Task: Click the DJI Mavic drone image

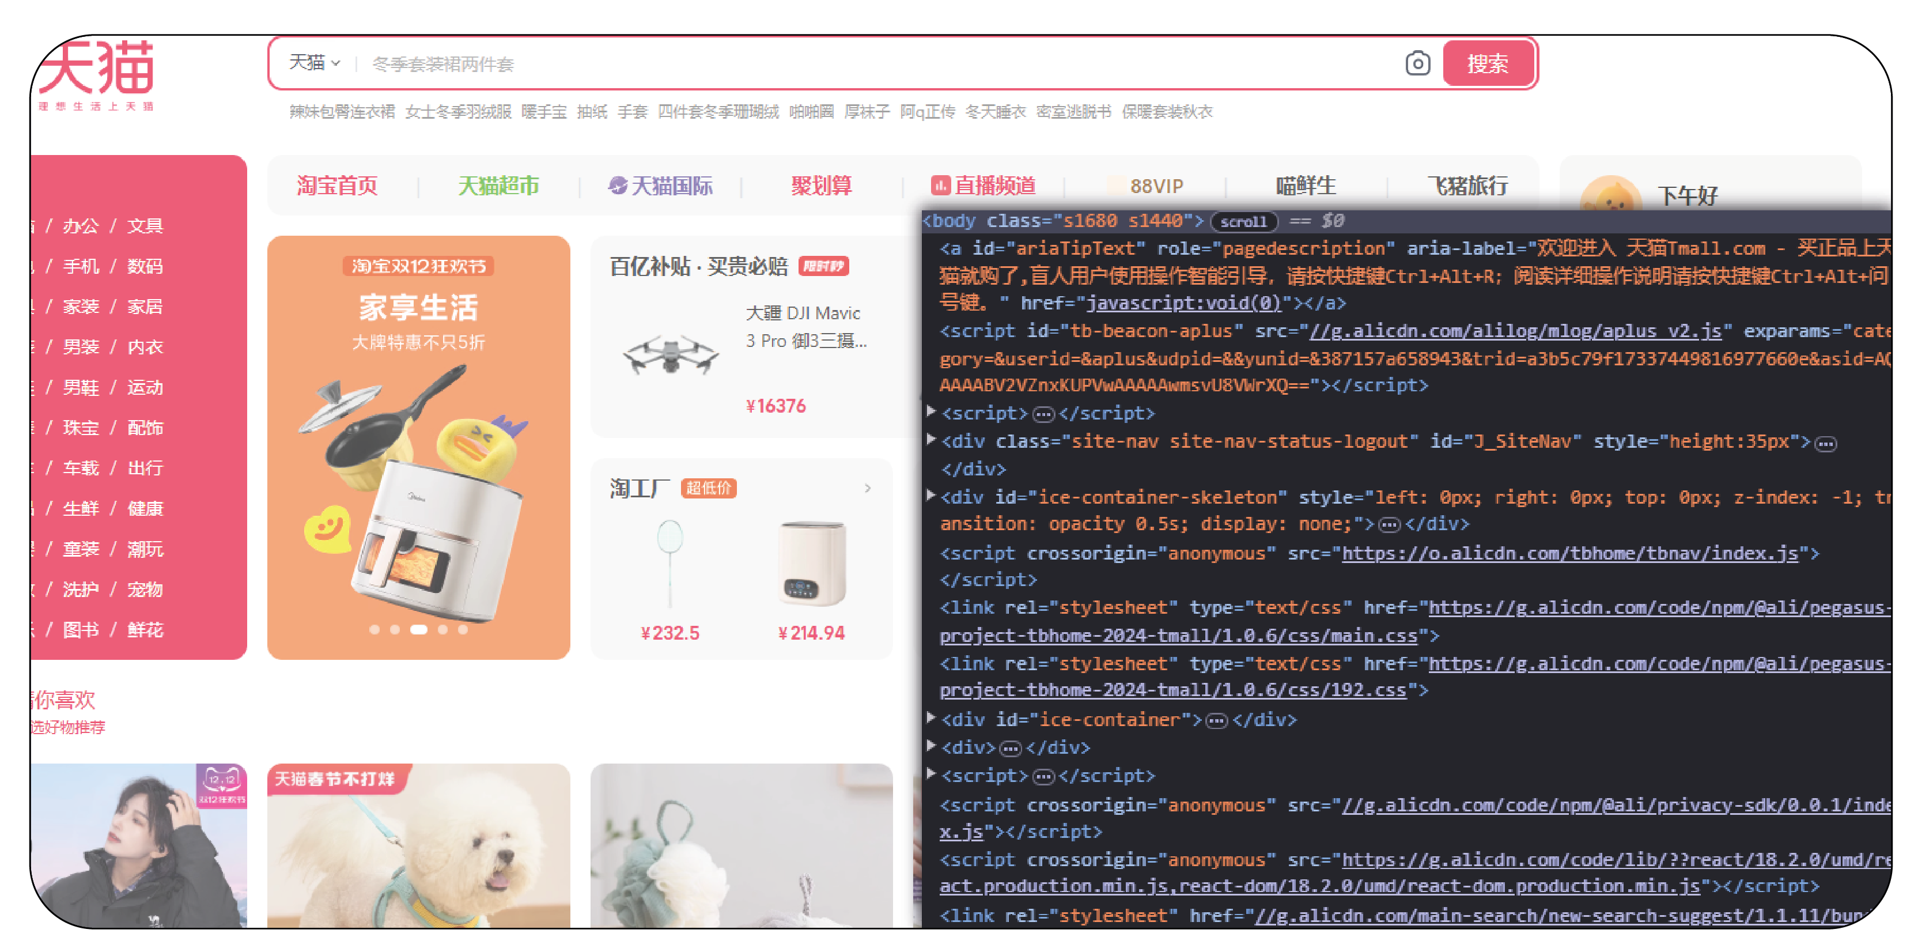Action: coord(670,356)
